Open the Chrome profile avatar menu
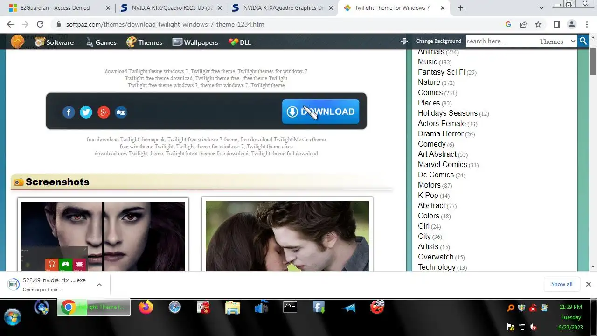Viewport: 597px width, 336px height. coord(571,24)
